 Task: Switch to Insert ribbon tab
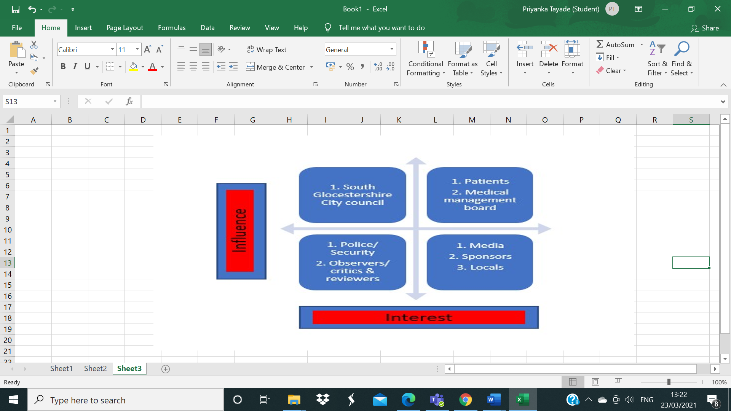tap(83, 28)
